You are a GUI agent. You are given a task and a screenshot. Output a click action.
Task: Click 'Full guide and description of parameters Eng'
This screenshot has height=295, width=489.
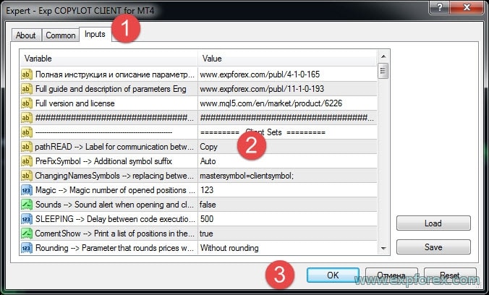point(111,89)
